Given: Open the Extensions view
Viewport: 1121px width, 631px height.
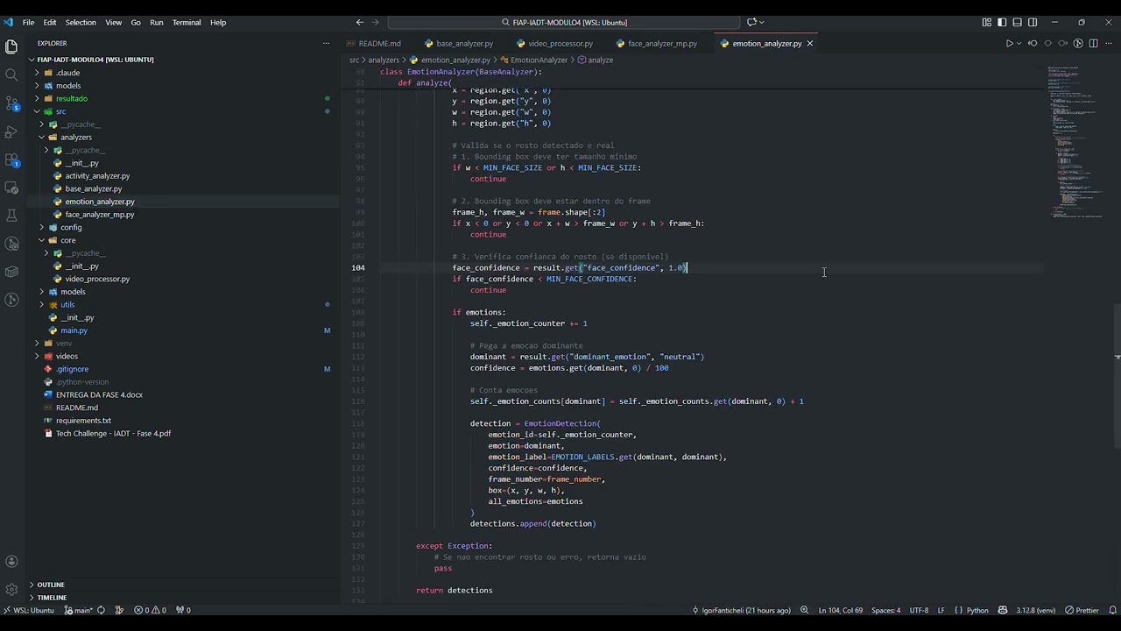Looking at the screenshot, I should pyautogui.click(x=11, y=160).
